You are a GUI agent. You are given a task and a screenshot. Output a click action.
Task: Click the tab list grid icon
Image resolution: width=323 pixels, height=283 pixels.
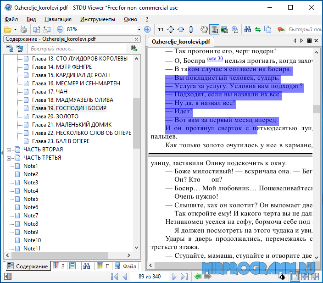(x=309, y=41)
